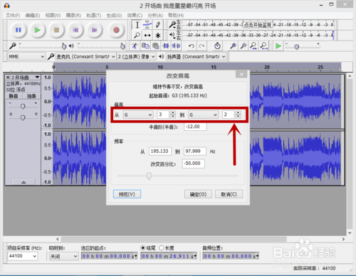Click the From octave stepper up arrow

[173, 112]
